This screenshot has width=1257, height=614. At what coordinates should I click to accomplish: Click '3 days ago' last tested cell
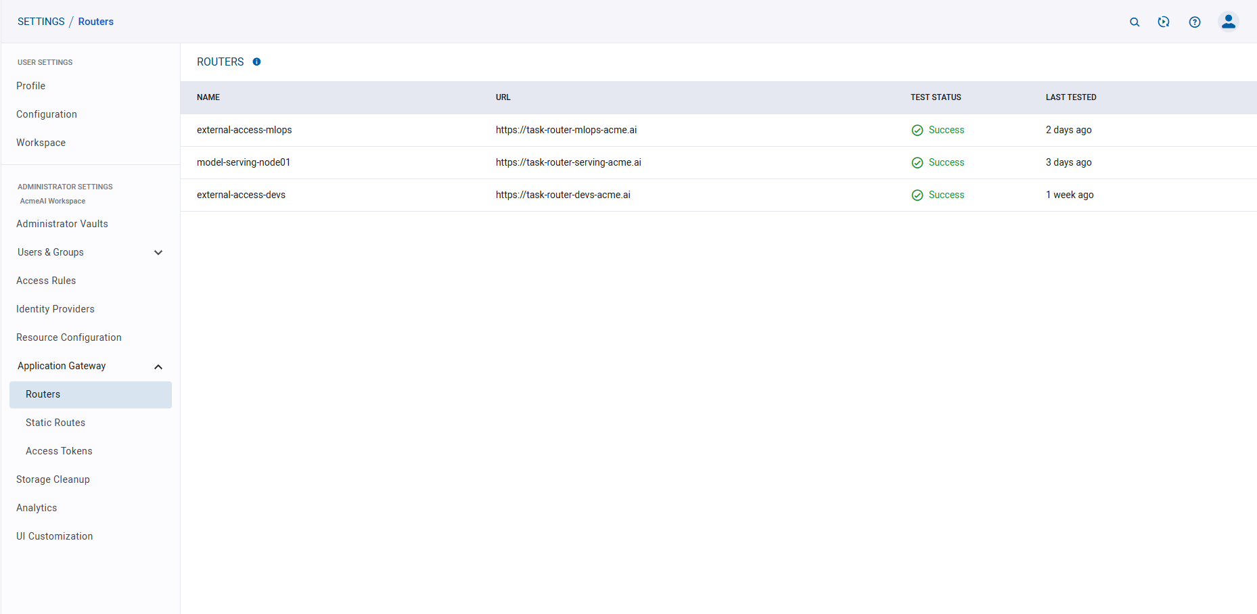click(1069, 162)
